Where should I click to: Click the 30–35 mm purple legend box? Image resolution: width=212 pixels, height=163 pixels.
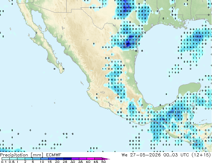(x=75, y=159)
